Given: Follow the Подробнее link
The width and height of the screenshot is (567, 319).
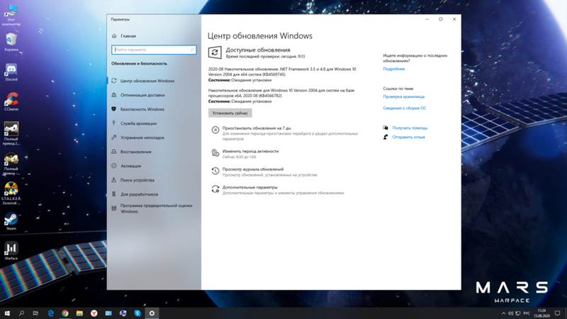Looking at the screenshot, I should [394, 69].
